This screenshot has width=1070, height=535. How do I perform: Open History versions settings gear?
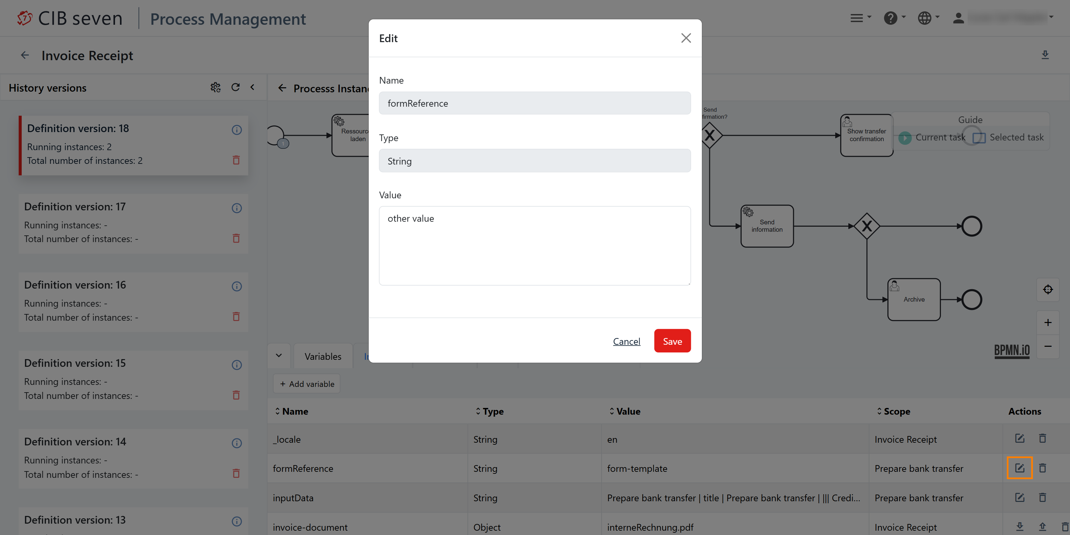pyautogui.click(x=215, y=87)
